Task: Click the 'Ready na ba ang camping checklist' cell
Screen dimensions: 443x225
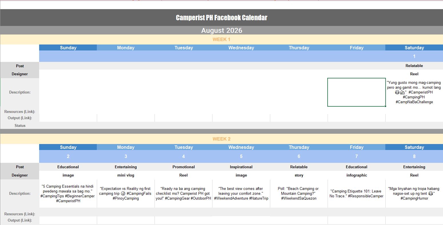Action: (183, 193)
